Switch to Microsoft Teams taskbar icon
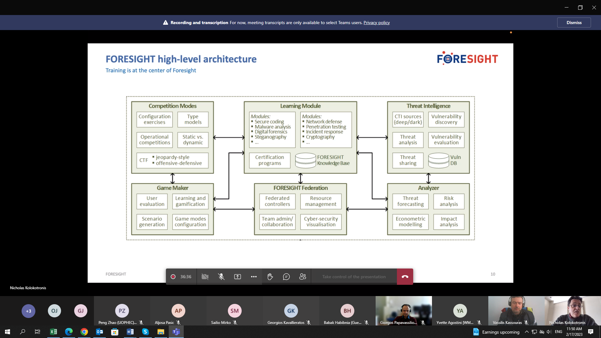 (x=176, y=332)
